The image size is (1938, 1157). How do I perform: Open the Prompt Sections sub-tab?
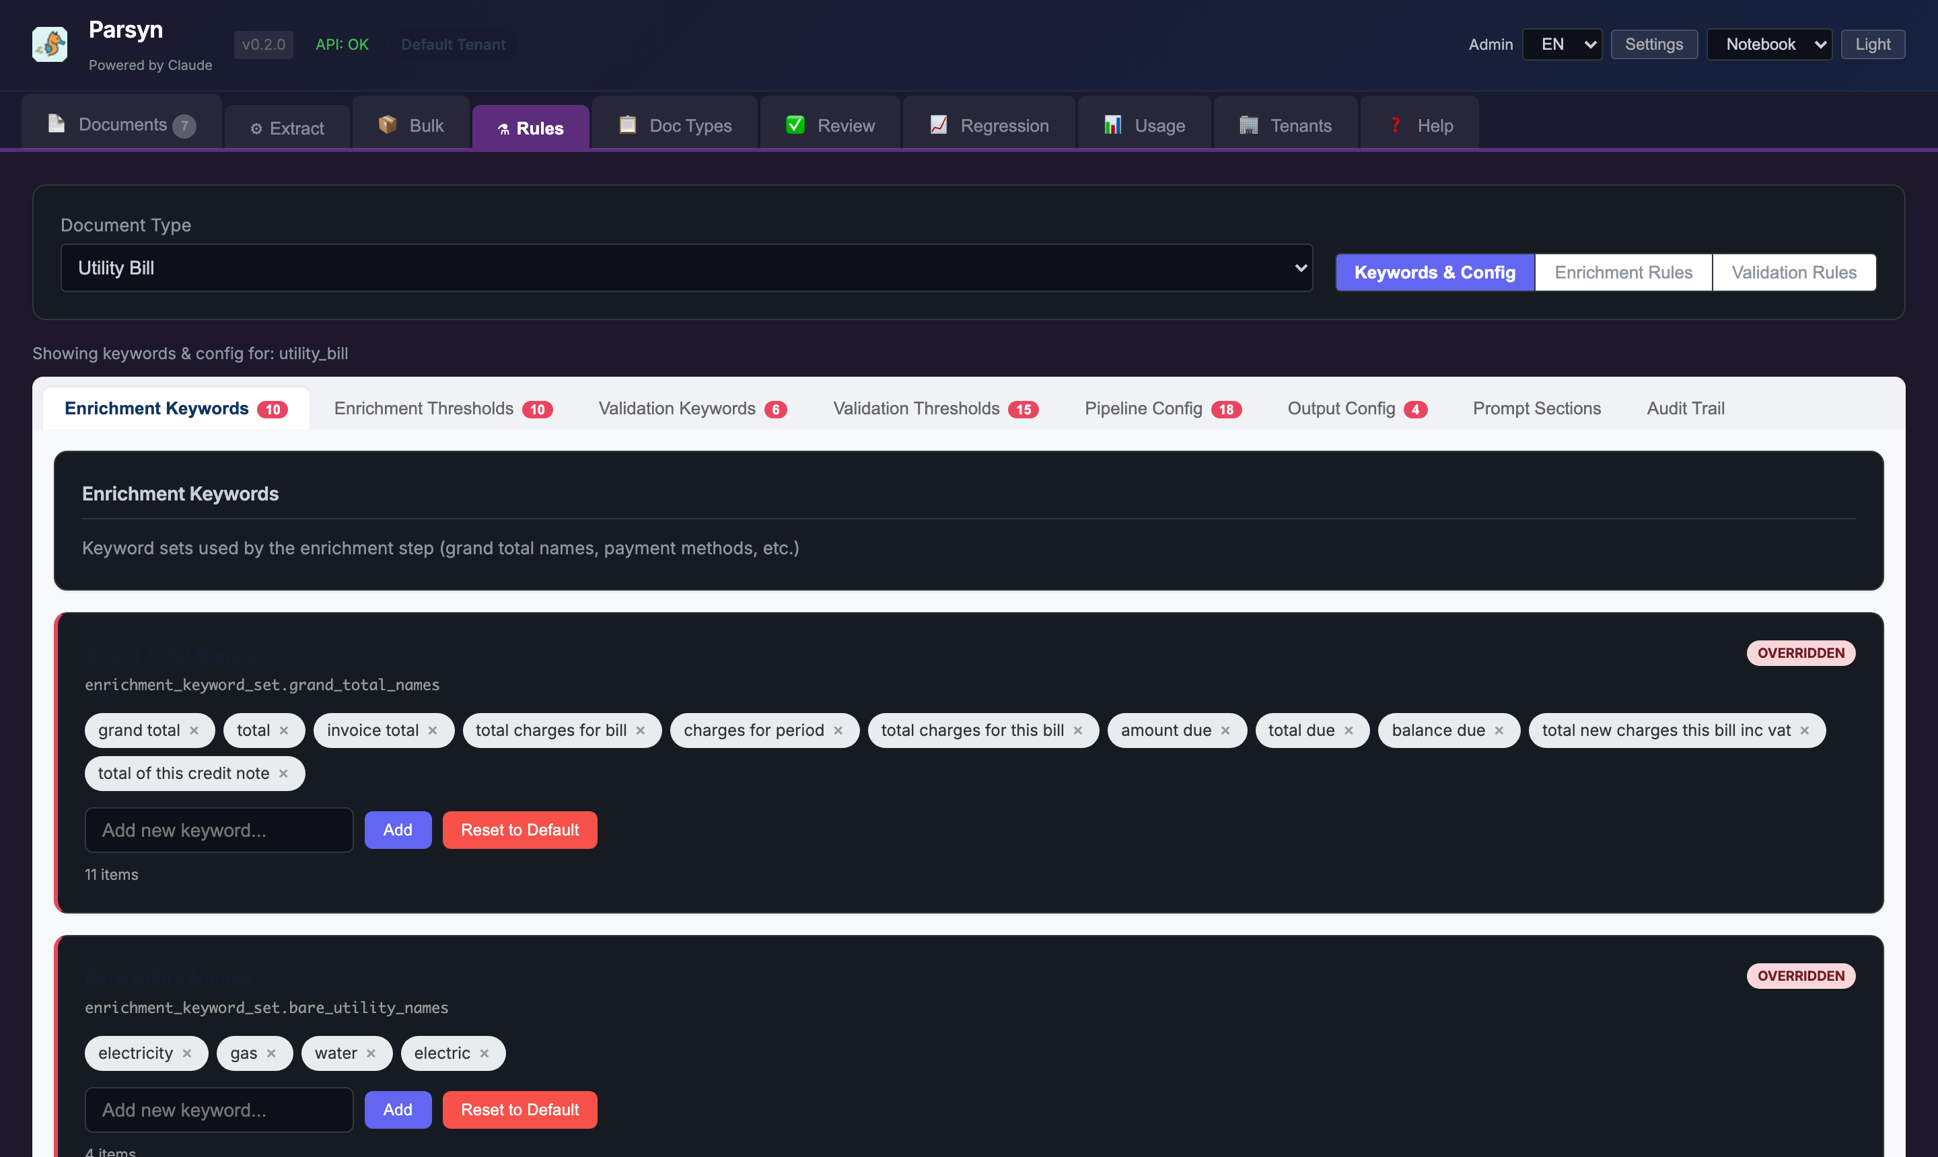(1536, 408)
